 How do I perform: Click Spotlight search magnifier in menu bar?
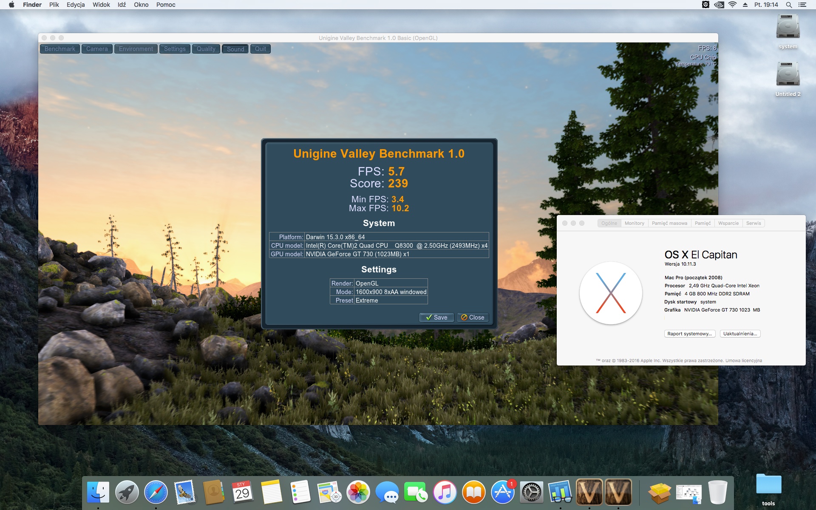click(x=789, y=5)
